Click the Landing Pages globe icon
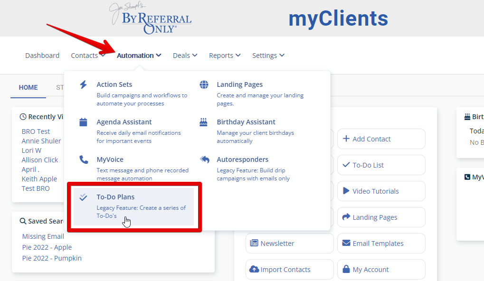This screenshot has width=484, height=281. click(204, 84)
